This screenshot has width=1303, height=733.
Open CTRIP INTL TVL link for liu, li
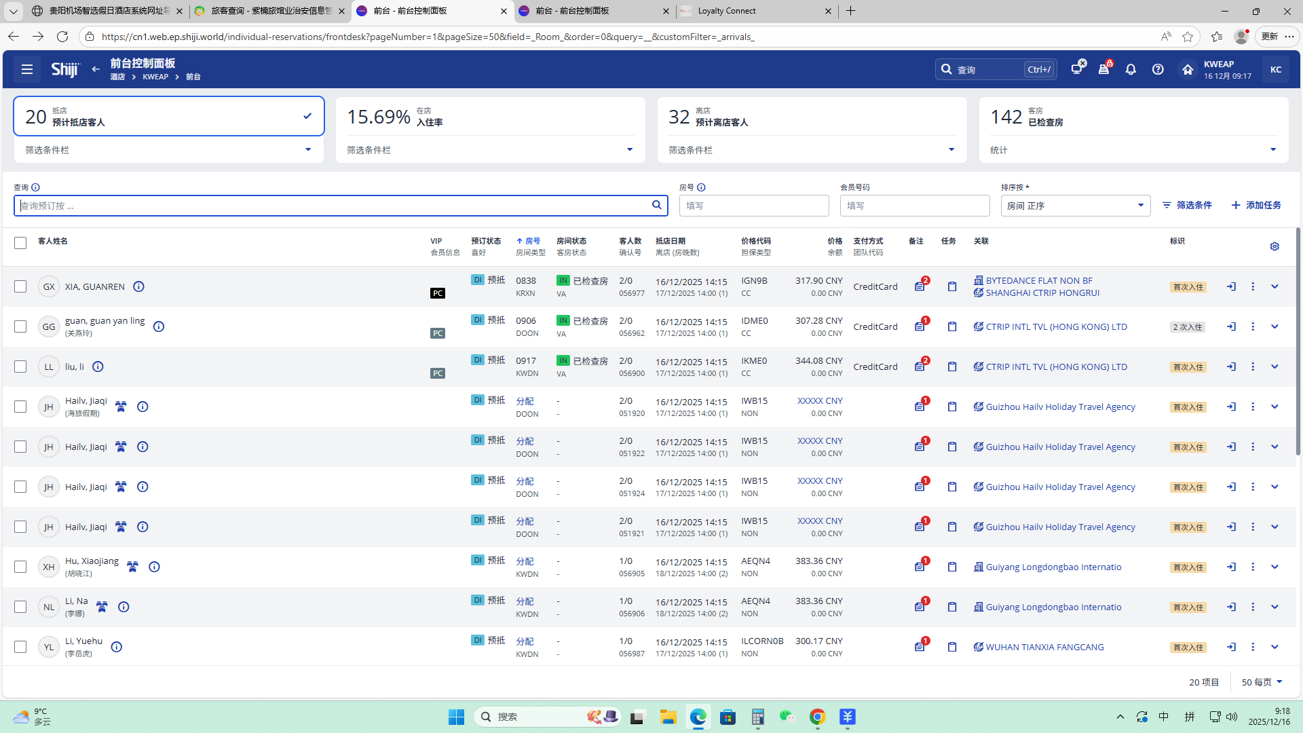(x=1056, y=366)
